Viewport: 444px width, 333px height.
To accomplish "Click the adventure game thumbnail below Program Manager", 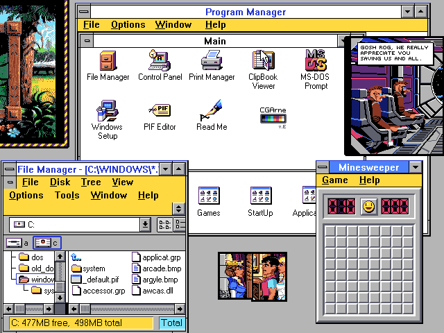I will (x=253, y=276).
